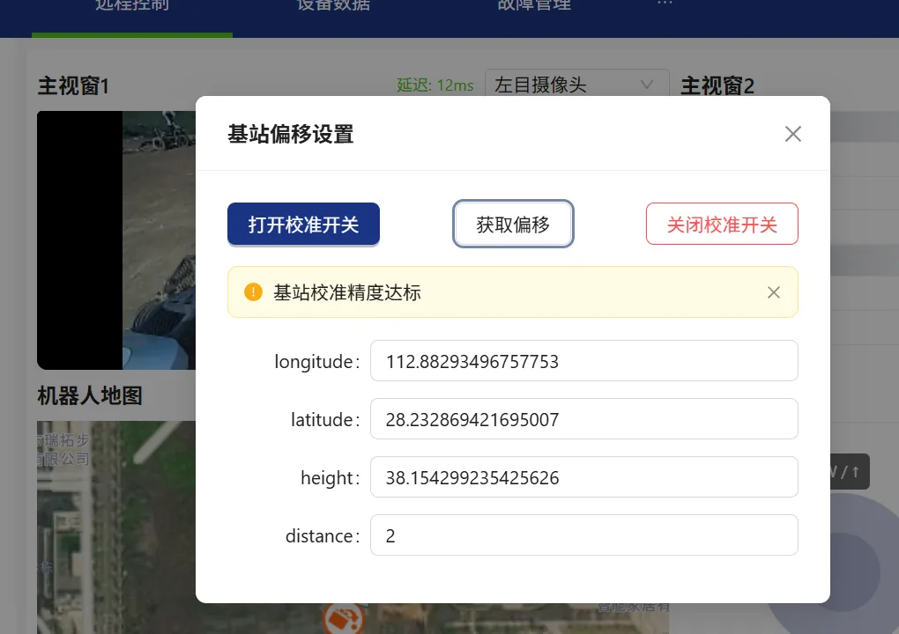This screenshot has width=899, height=634.
Task: Click the 延迟: 12ms latency text
Action: (x=435, y=85)
